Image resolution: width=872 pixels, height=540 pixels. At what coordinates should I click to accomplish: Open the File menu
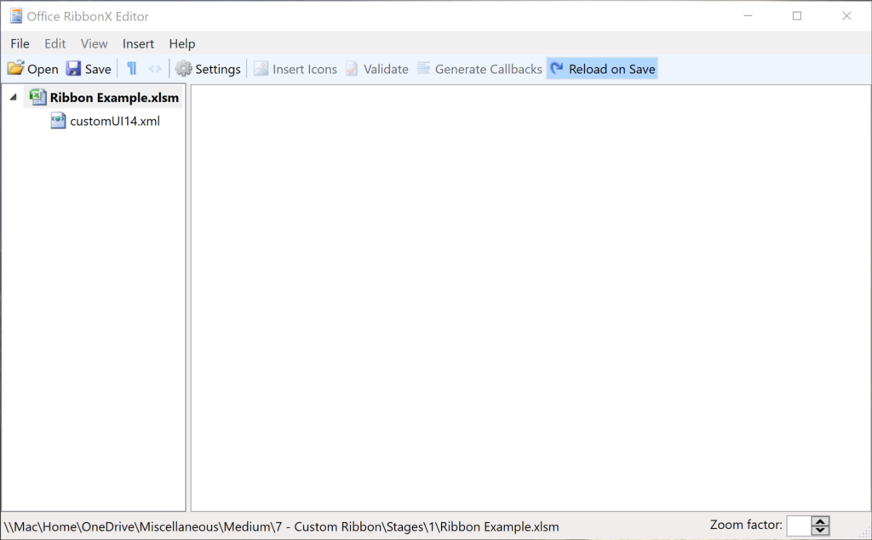(20, 43)
